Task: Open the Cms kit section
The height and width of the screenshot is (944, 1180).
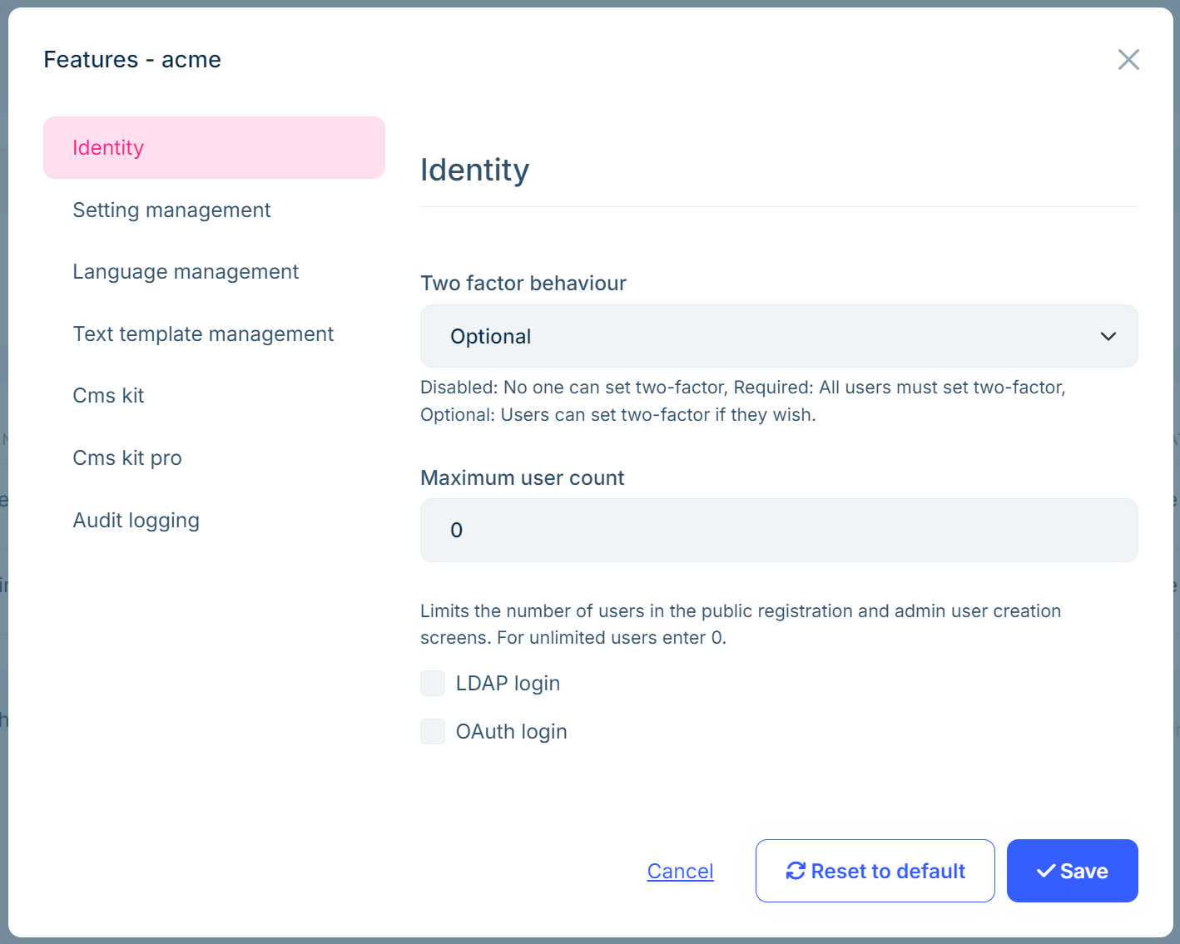Action: click(x=108, y=395)
